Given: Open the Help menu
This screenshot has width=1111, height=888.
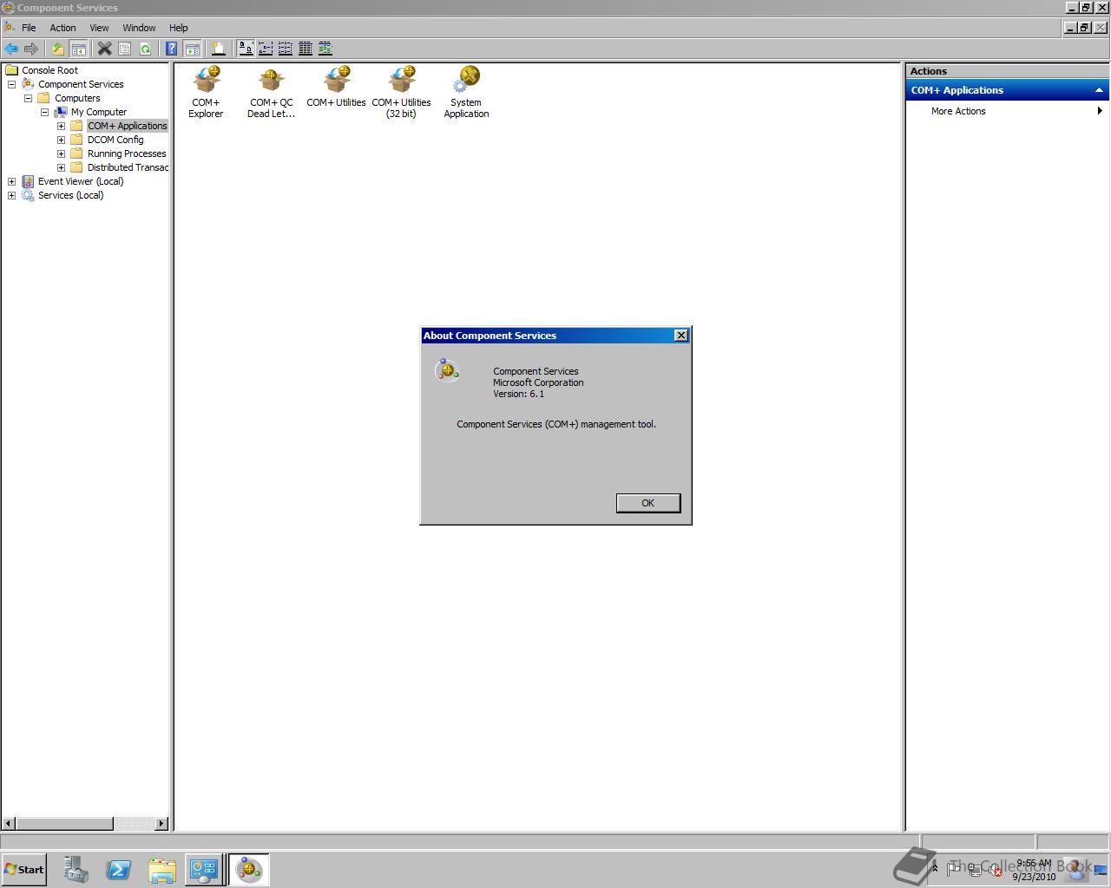Looking at the screenshot, I should point(178,28).
